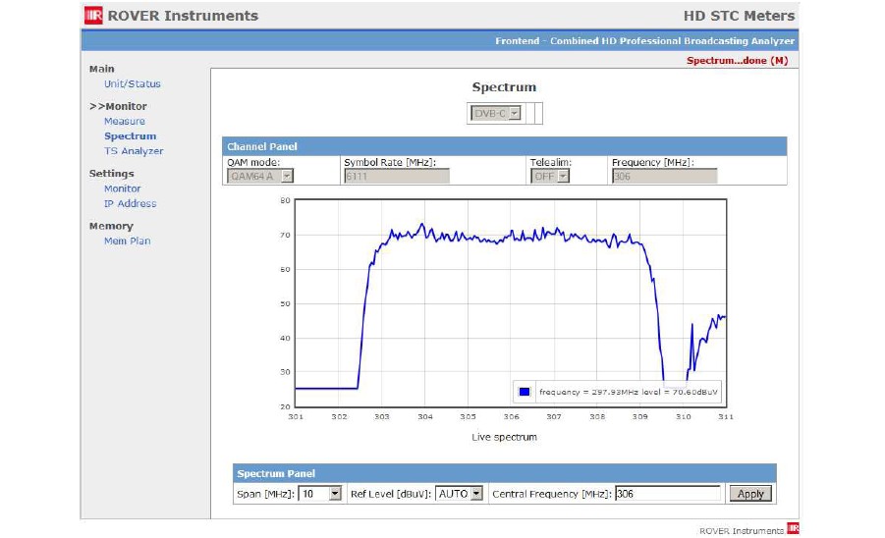
Task: Open the Measure page under Monitor
Action: 124,122
